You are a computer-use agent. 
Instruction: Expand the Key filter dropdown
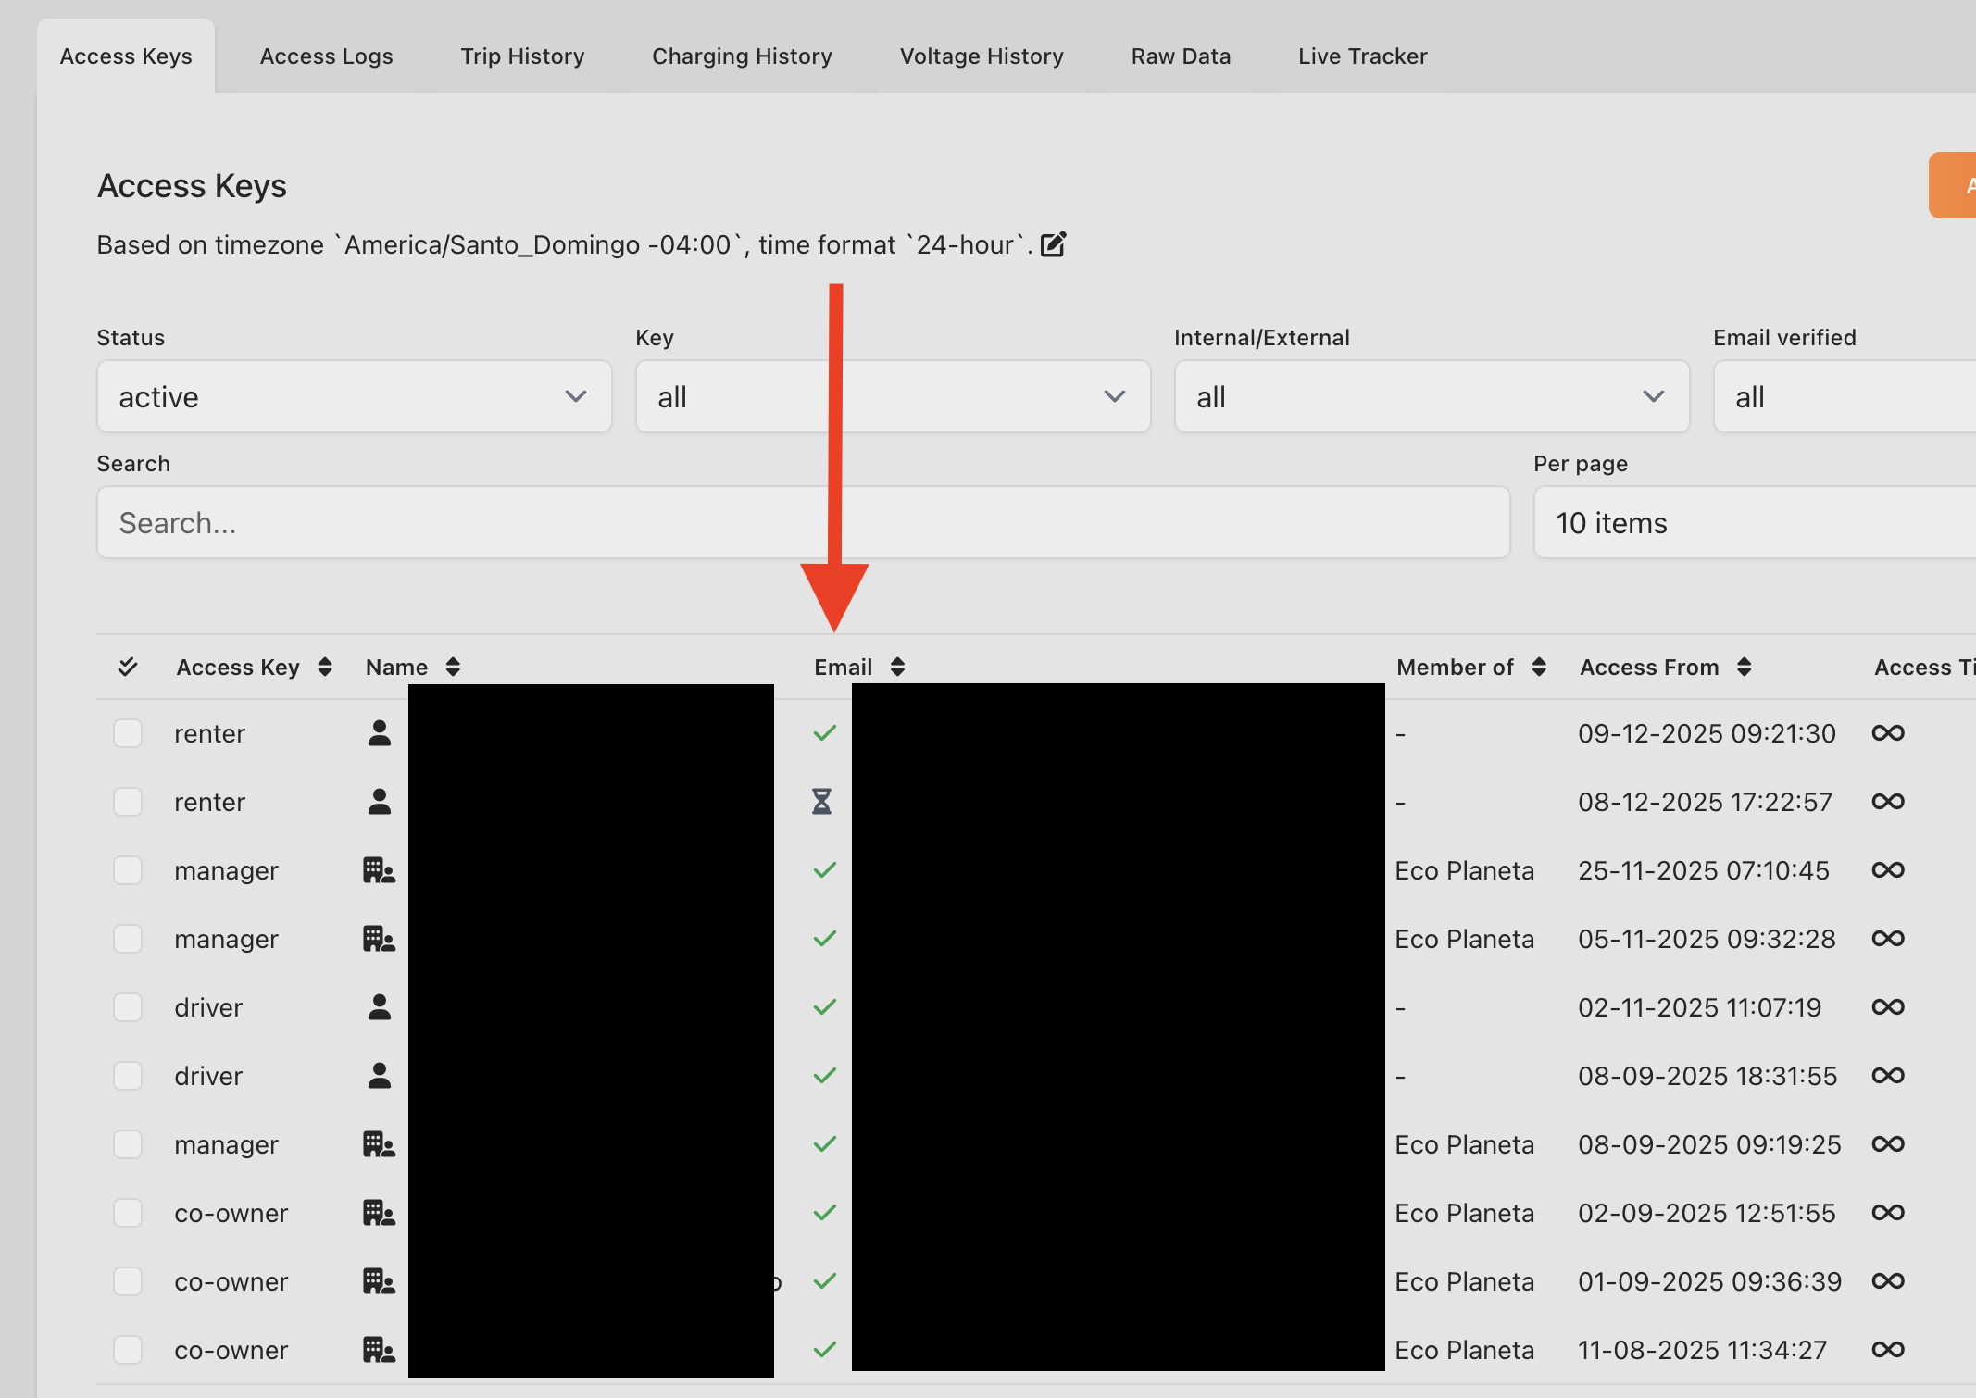(x=893, y=397)
